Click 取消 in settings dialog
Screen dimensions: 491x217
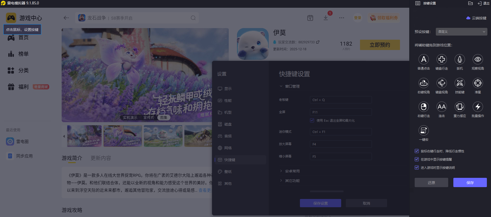pyautogui.click(x=366, y=203)
